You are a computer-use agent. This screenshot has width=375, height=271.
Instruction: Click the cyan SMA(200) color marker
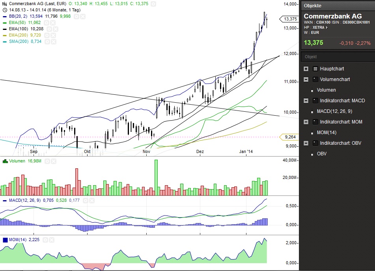point(5,42)
